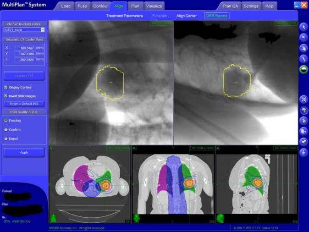
Task: Toggle the Invert DRR Images checkbox
Action: (x=6, y=96)
